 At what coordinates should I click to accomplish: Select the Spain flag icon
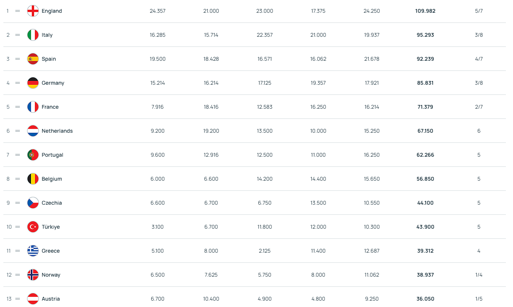click(x=33, y=59)
